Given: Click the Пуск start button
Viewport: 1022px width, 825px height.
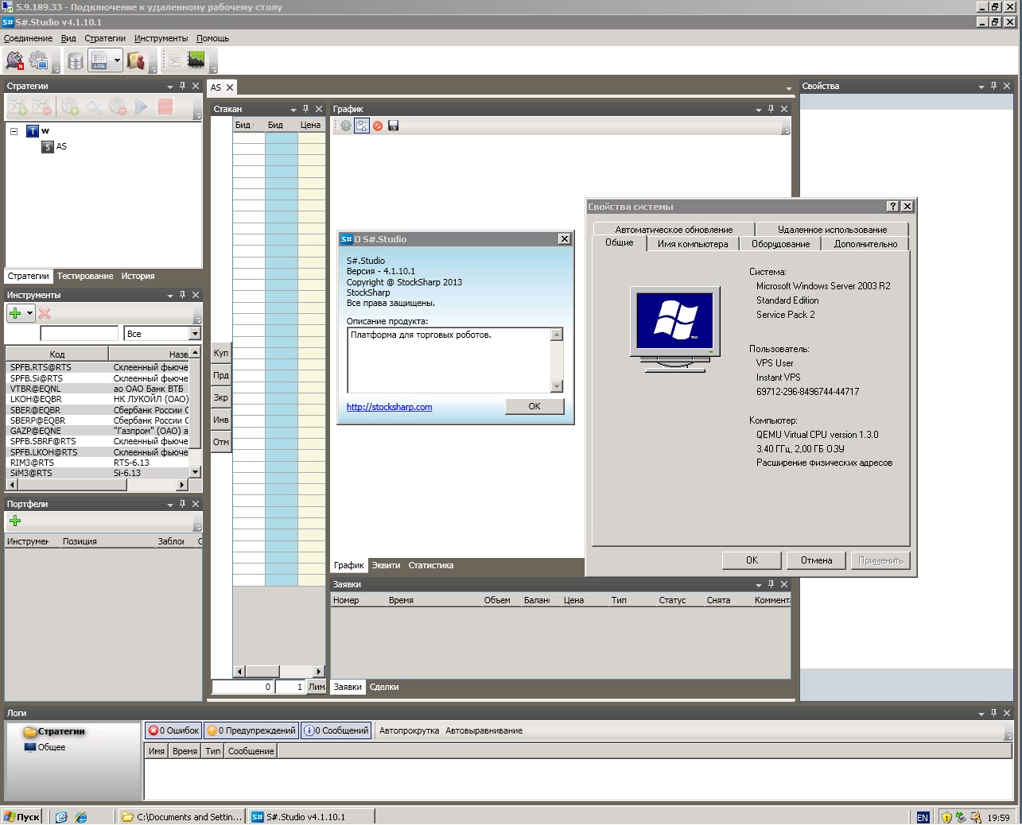Looking at the screenshot, I should pos(21,817).
